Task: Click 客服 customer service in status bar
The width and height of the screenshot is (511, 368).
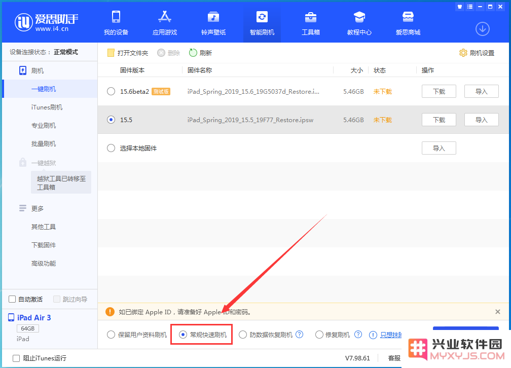Action: [394, 358]
